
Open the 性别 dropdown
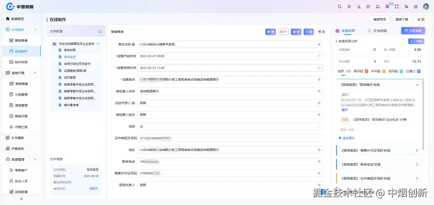point(230,127)
